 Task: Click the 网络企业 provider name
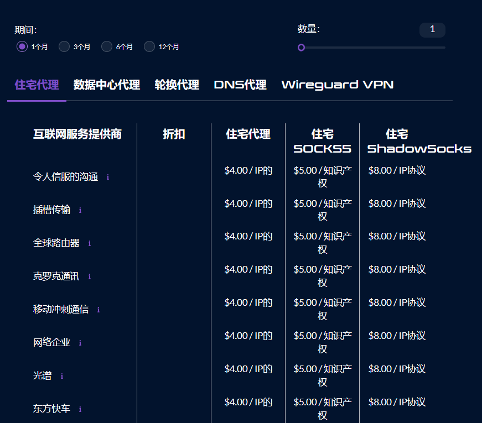click(x=51, y=342)
